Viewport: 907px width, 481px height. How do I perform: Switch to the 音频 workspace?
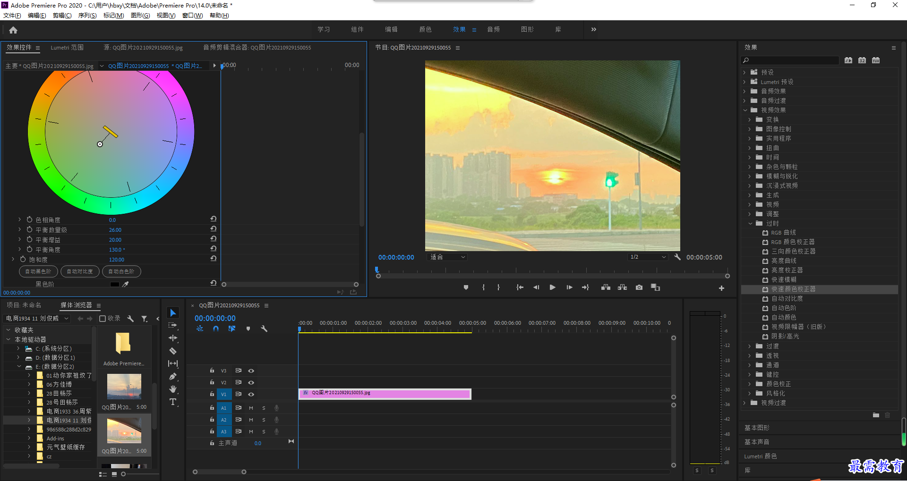493,29
